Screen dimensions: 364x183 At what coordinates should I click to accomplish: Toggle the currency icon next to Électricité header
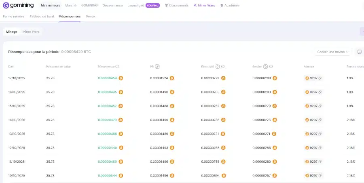coord(218,67)
